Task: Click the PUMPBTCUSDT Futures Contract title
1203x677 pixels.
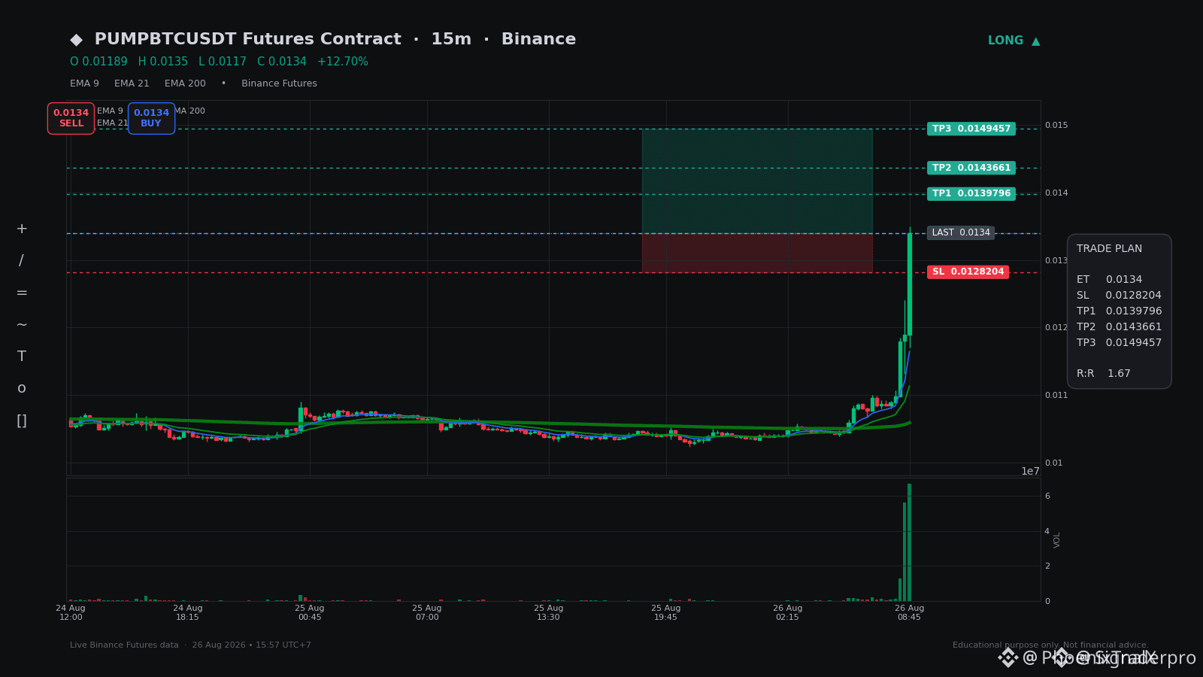Action: pyautogui.click(x=247, y=39)
